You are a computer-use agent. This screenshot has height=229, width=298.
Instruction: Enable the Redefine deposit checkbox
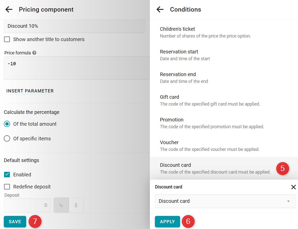coord(7,187)
